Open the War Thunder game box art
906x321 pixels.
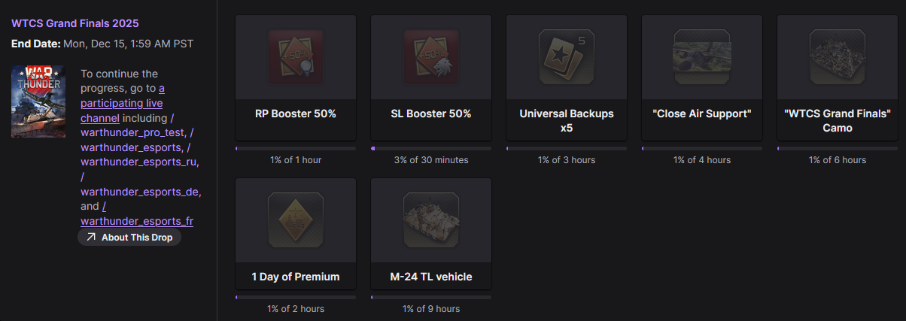click(38, 101)
